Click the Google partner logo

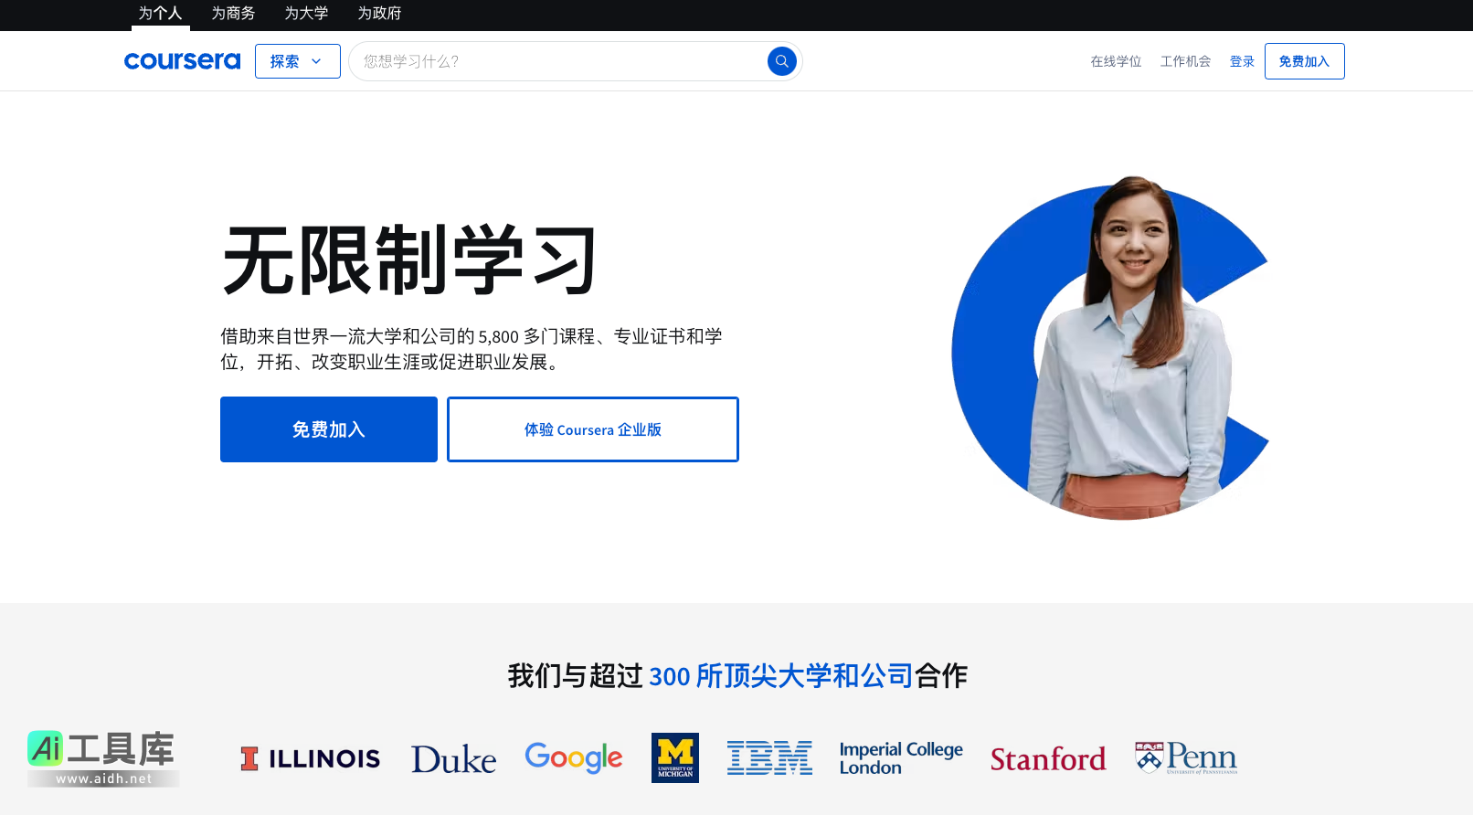click(x=573, y=757)
